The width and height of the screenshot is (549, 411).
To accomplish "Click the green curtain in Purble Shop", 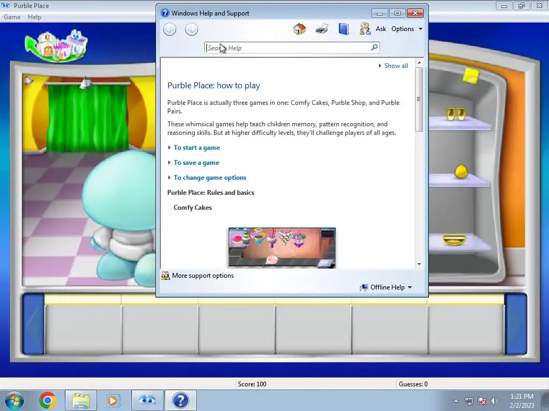I will (x=87, y=117).
